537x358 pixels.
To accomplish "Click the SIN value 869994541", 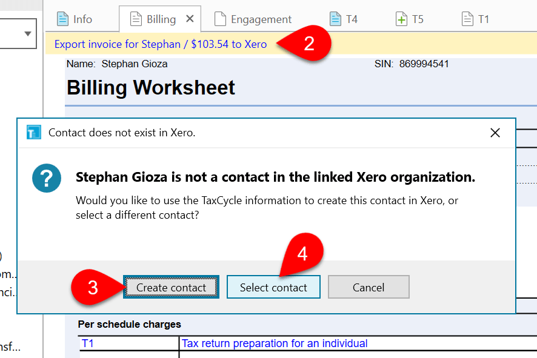I will coord(424,64).
